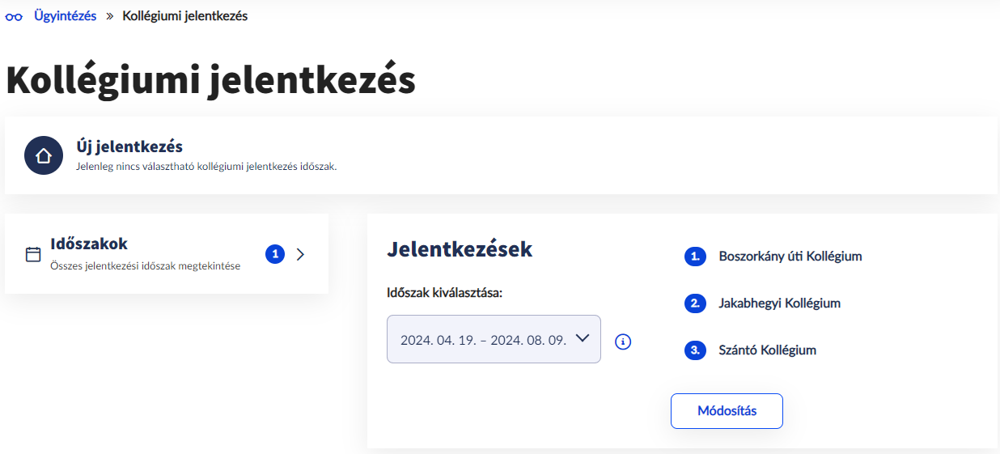Click the glasses accessibility icon
The height and width of the screenshot is (454, 1000).
click(x=14, y=17)
